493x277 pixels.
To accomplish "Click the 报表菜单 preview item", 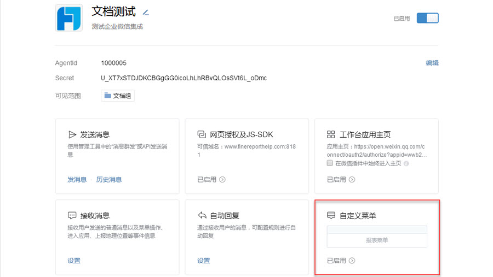I will point(377,240).
